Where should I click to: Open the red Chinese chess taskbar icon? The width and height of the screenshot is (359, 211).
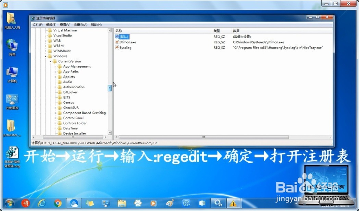click(x=25, y=203)
